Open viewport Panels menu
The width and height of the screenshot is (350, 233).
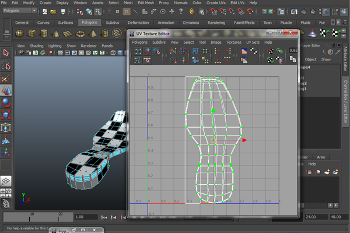[x=107, y=45]
